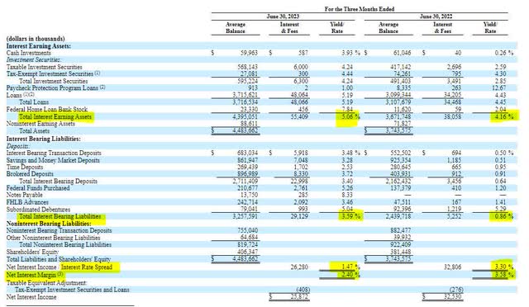Click the "Shareholders' Equity" row label
The width and height of the screenshot is (529, 307).
32,252
